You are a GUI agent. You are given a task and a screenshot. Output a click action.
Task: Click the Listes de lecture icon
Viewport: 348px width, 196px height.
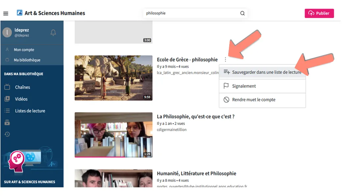pos(7,111)
